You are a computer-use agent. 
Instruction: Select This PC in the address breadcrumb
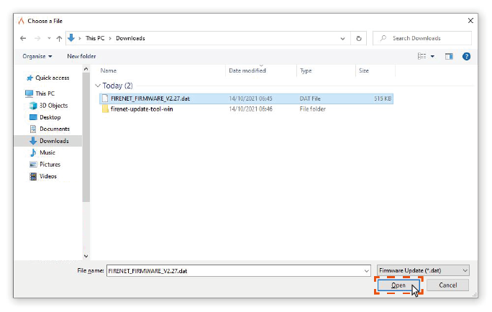click(95, 38)
